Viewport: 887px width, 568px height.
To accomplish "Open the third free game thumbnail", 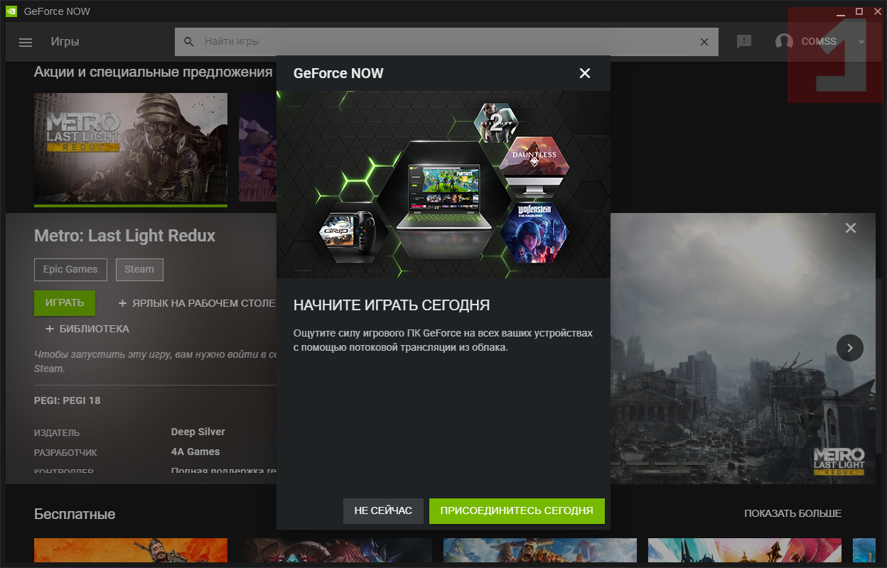I will pos(540,550).
